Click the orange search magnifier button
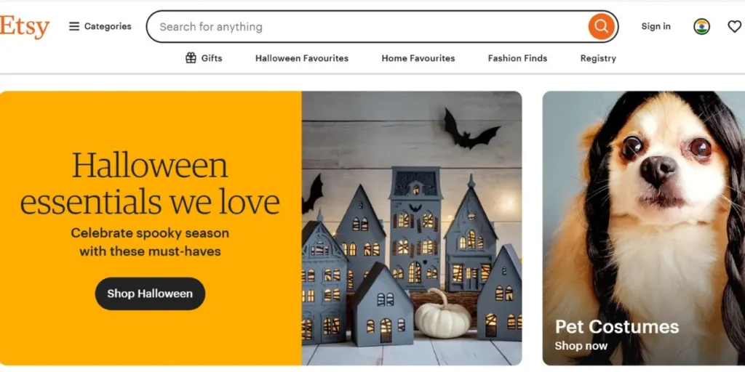This screenshot has width=745, height=372. click(601, 27)
